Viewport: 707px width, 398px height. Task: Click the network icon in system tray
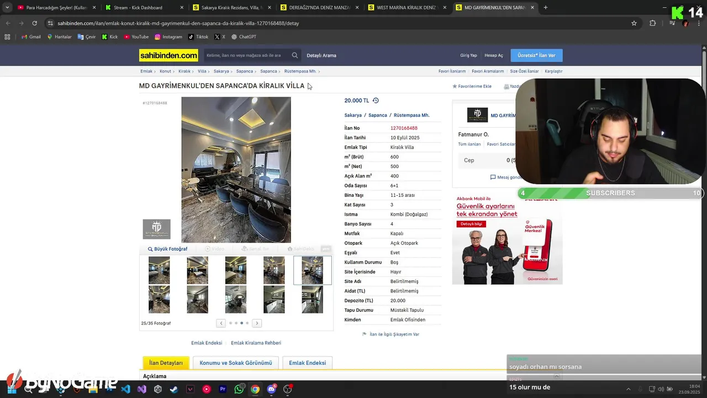coord(652,389)
